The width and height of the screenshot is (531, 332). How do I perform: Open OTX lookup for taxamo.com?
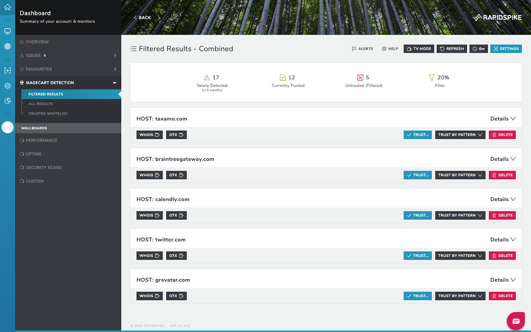[x=176, y=135]
